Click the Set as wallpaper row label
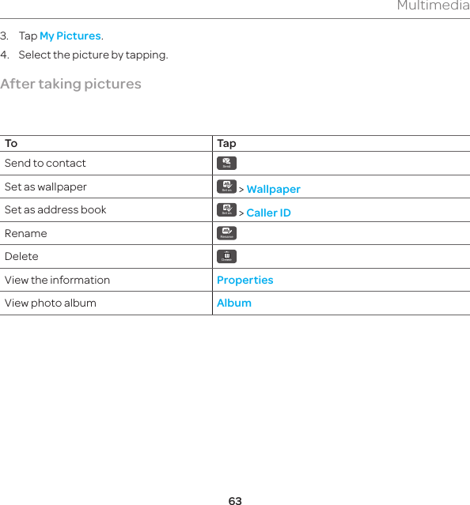Viewport: 470px width, 505px height. (45, 187)
